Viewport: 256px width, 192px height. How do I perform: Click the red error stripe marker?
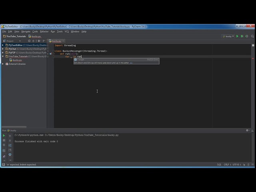pos(253,58)
